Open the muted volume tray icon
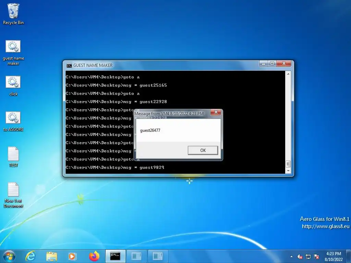This screenshot has width=351, height=263. coord(300,256)
